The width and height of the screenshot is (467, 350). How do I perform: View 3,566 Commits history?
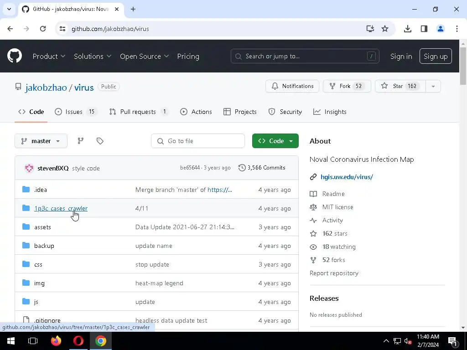tap(262, 168)
